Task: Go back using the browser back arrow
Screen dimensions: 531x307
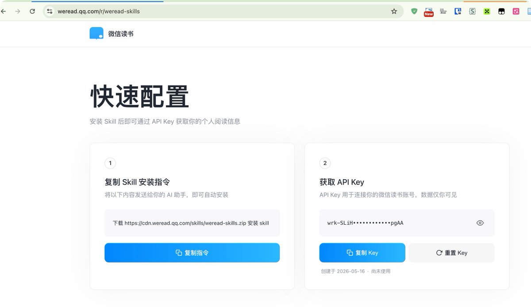Action: click(3, 12)
